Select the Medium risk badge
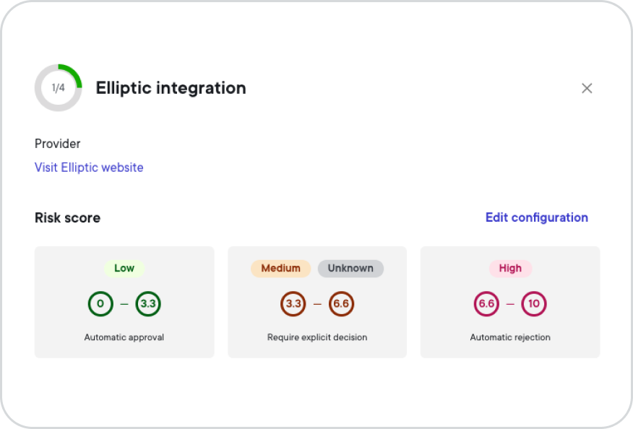Image resolution: width=633 pixels, height=429 pixels. 280,269
